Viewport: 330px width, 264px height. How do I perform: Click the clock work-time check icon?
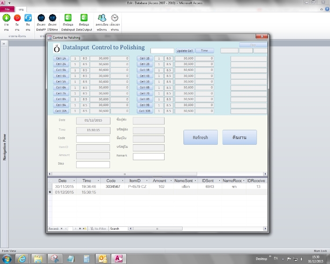[114, 18]
